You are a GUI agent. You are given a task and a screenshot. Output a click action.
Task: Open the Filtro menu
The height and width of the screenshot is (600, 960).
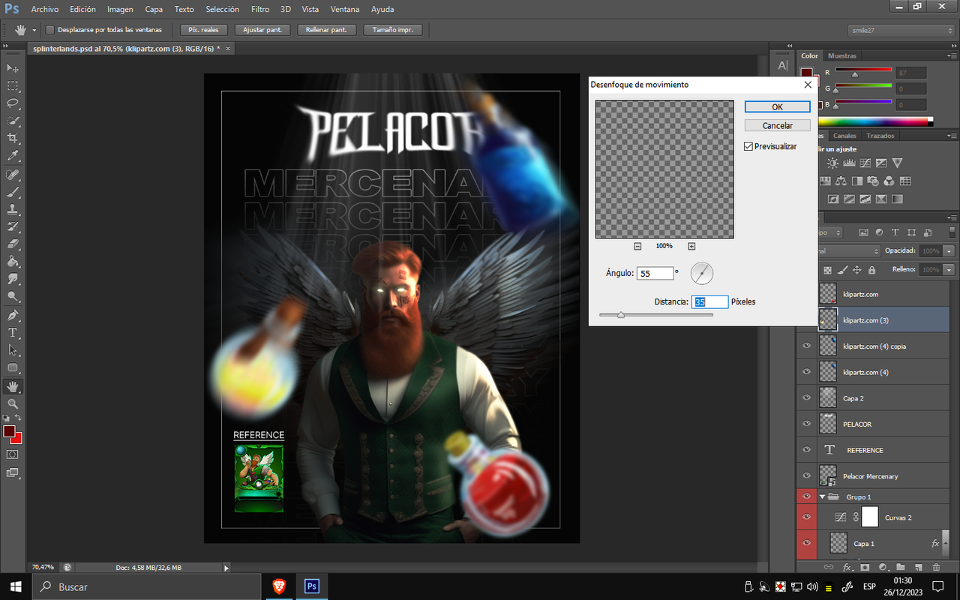tap(260, 9)
